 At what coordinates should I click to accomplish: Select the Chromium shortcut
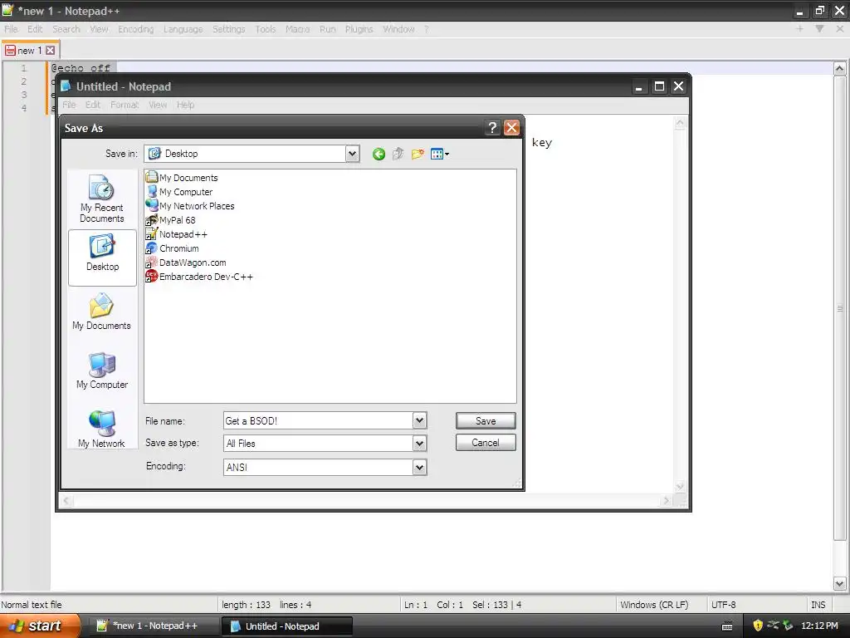pos(173,248)
